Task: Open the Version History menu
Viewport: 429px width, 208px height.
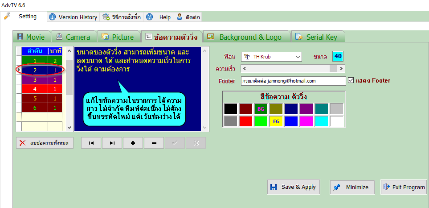Action: point(74,17)
